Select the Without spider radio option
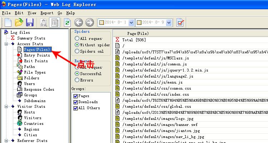This screenshot has height=143, width=268. click(x=77, y=45)
